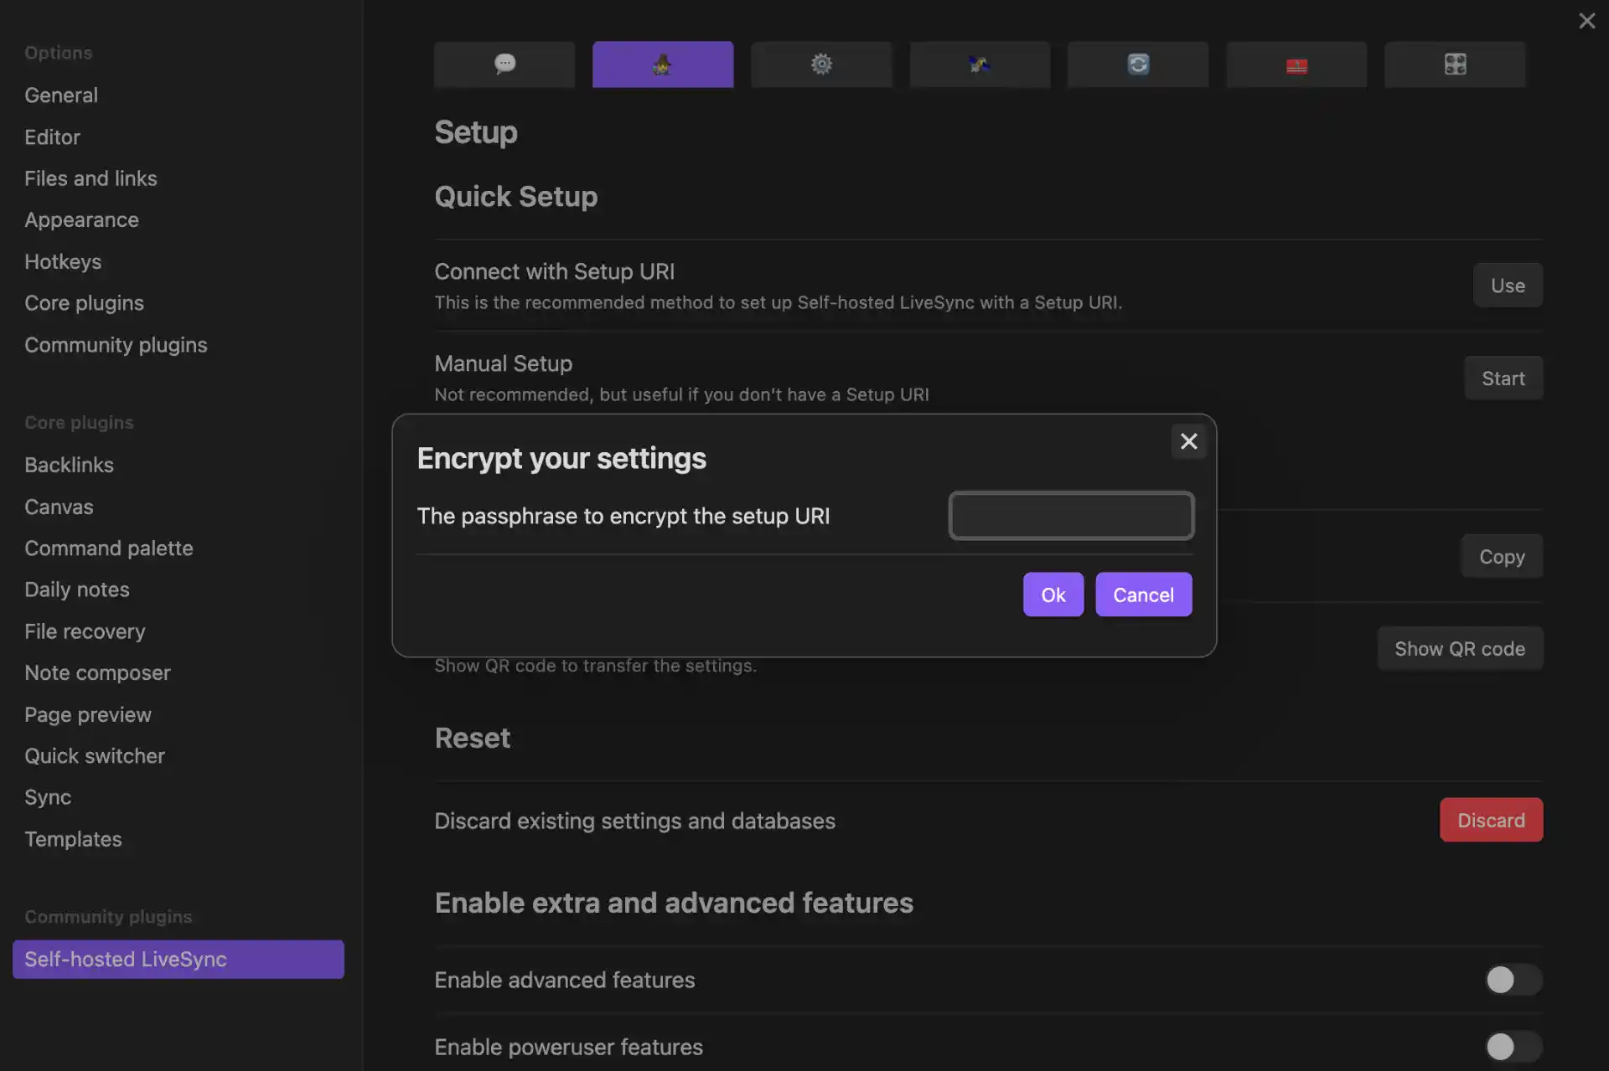Open the speech bubble update info tab

pos(504,64)
